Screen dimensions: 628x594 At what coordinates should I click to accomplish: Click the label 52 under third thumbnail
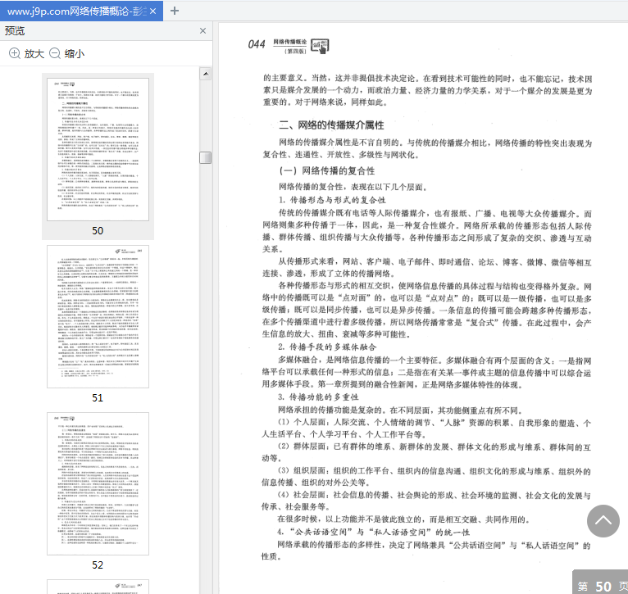tap(98, 565)
